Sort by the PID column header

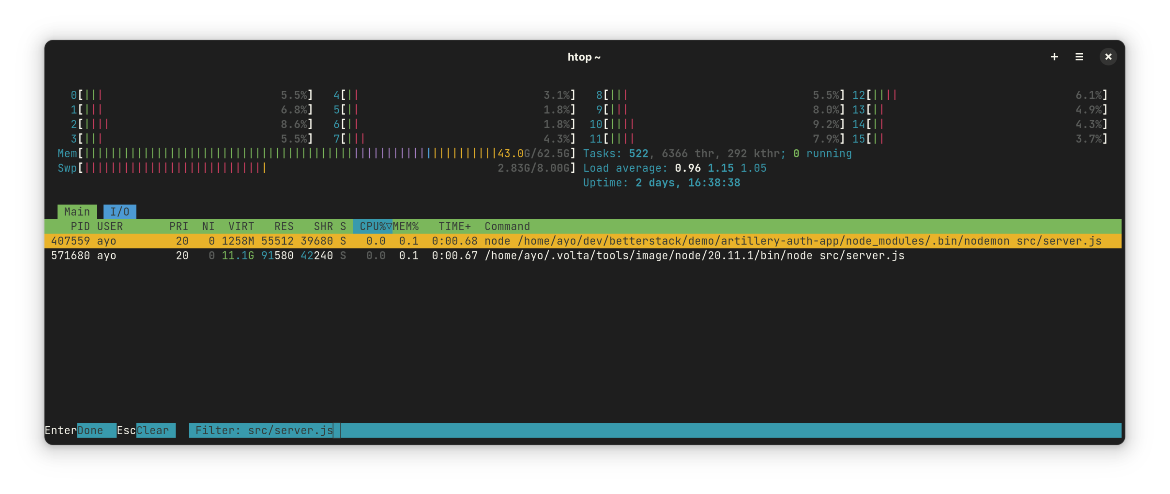click(80, 226)
